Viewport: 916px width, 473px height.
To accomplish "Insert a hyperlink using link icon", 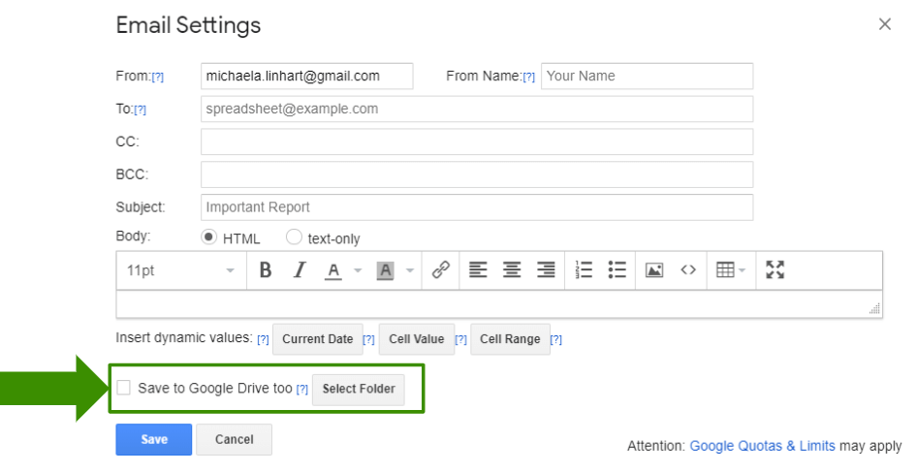I will click(x=441, y=270).
